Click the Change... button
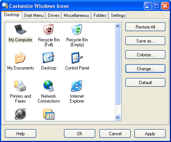This screenshot has height=142, width=171. point(145,69)
